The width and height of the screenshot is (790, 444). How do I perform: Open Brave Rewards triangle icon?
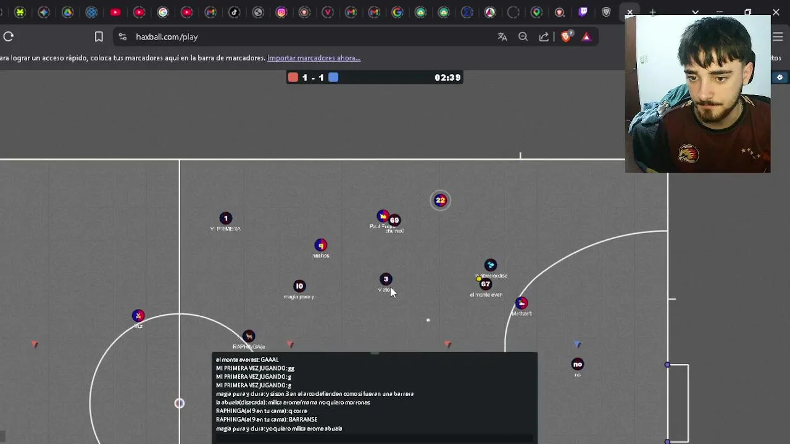point(586,37)
